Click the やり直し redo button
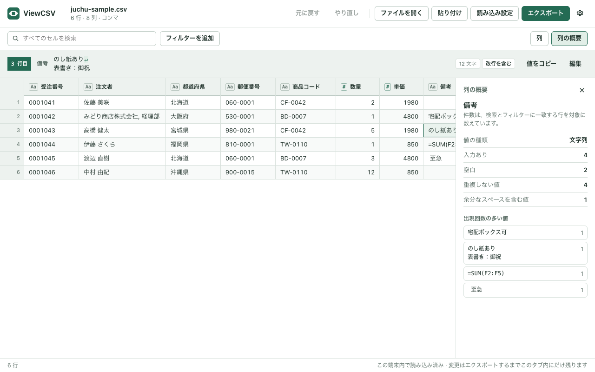The image size is (595, 372). 347,13
